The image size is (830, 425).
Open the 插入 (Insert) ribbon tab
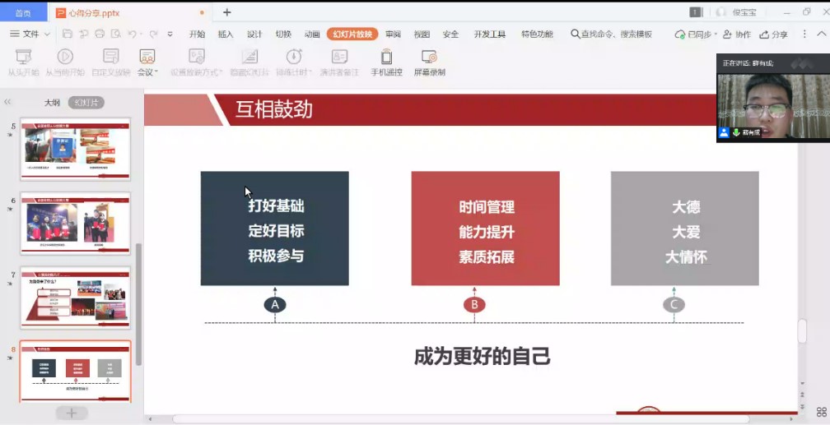226,35
